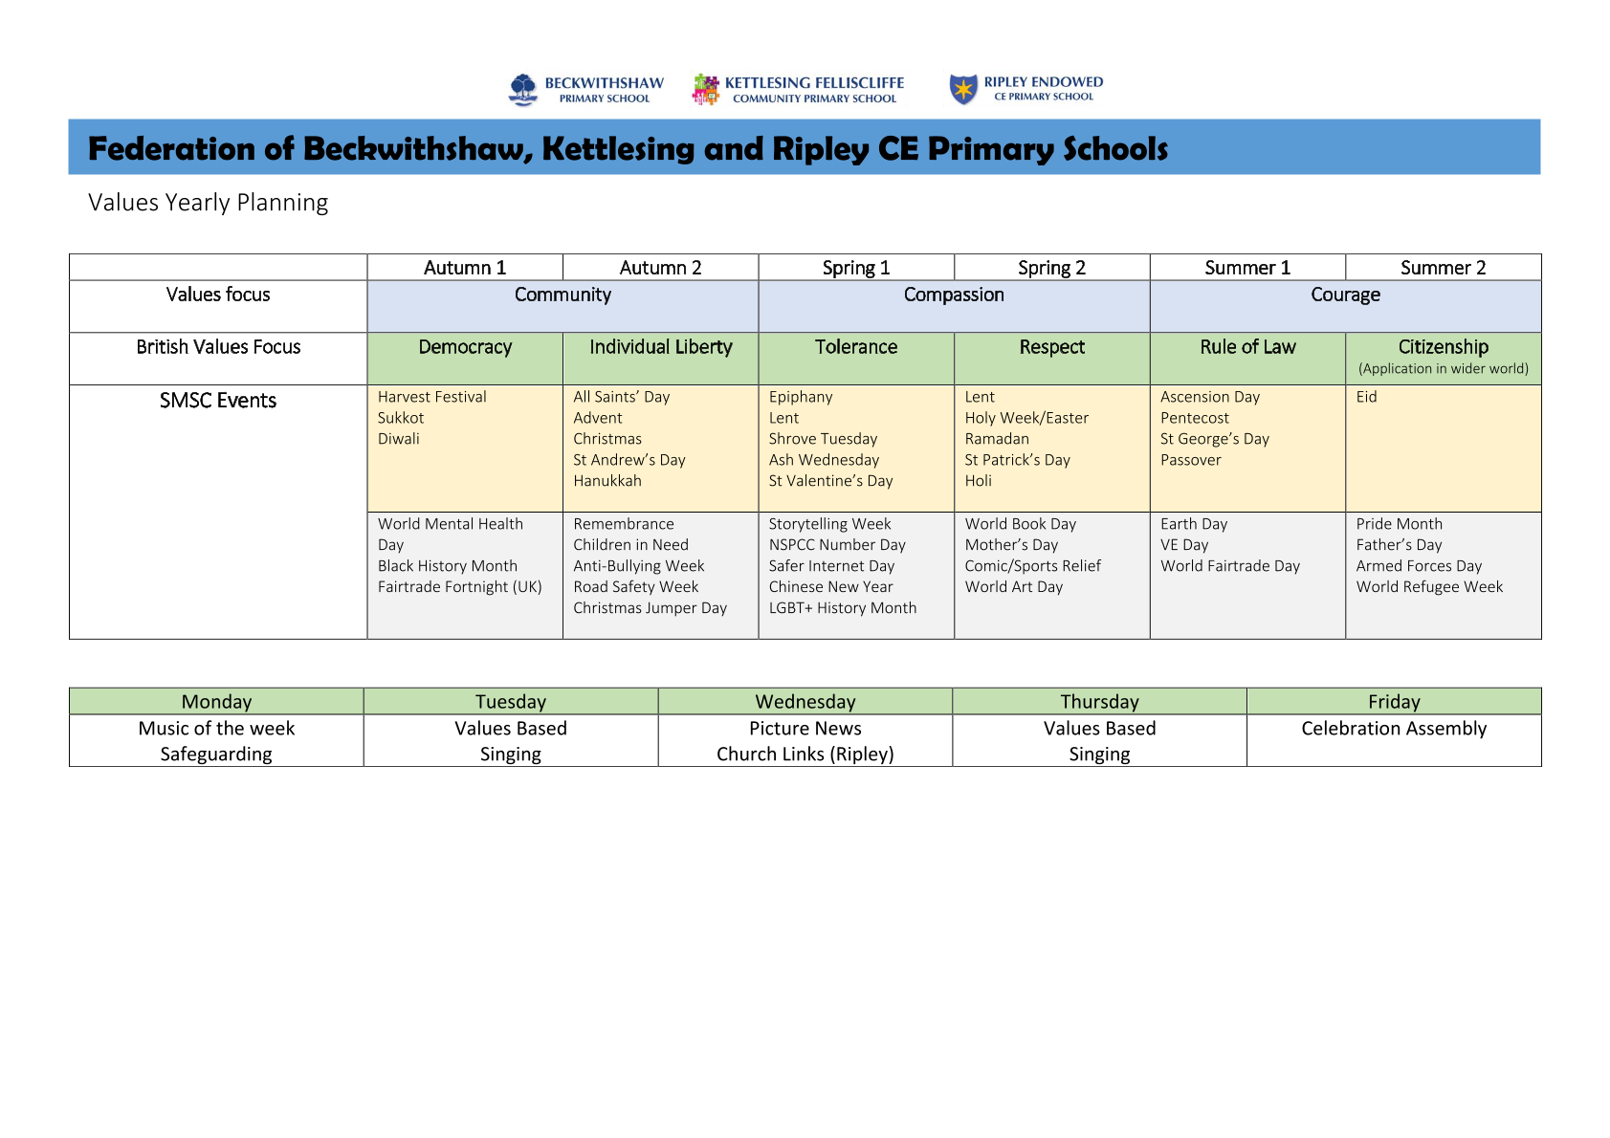Click Black History Month entry
The height and width of the screenshot is (1138, 1610).
coord(447,566)
